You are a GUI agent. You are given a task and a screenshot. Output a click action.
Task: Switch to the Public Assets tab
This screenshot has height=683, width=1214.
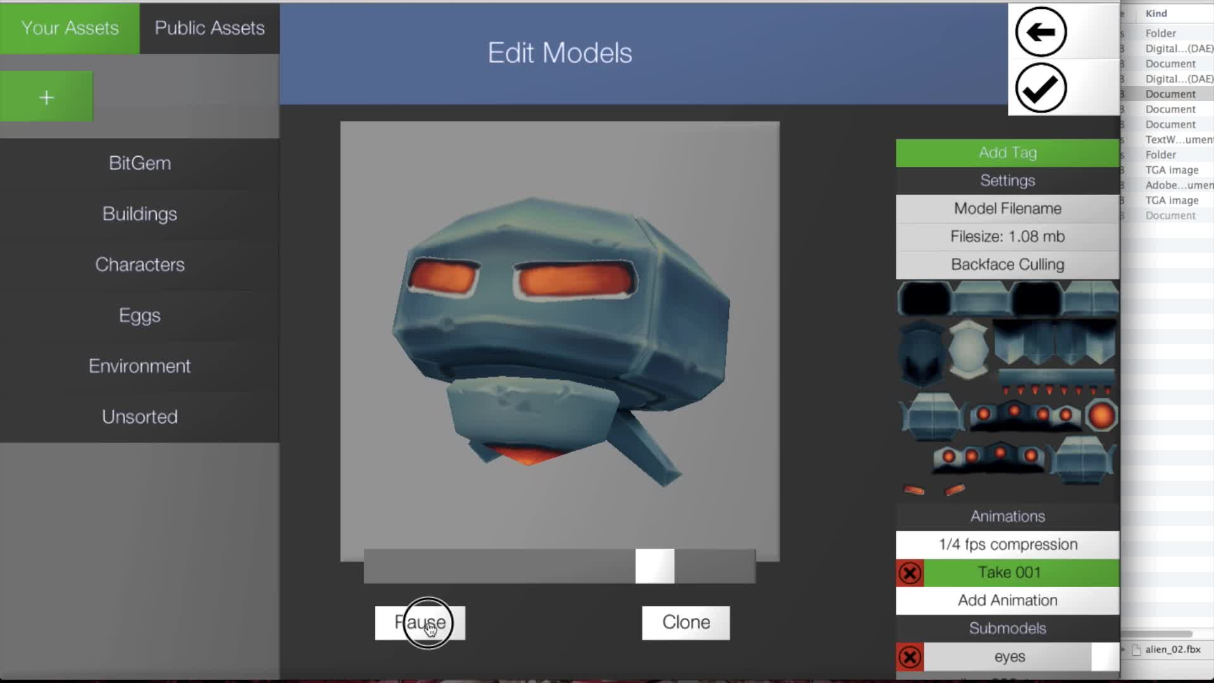tap(209, 28)
